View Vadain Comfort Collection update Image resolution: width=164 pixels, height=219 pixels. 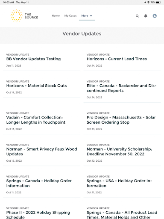36,120
